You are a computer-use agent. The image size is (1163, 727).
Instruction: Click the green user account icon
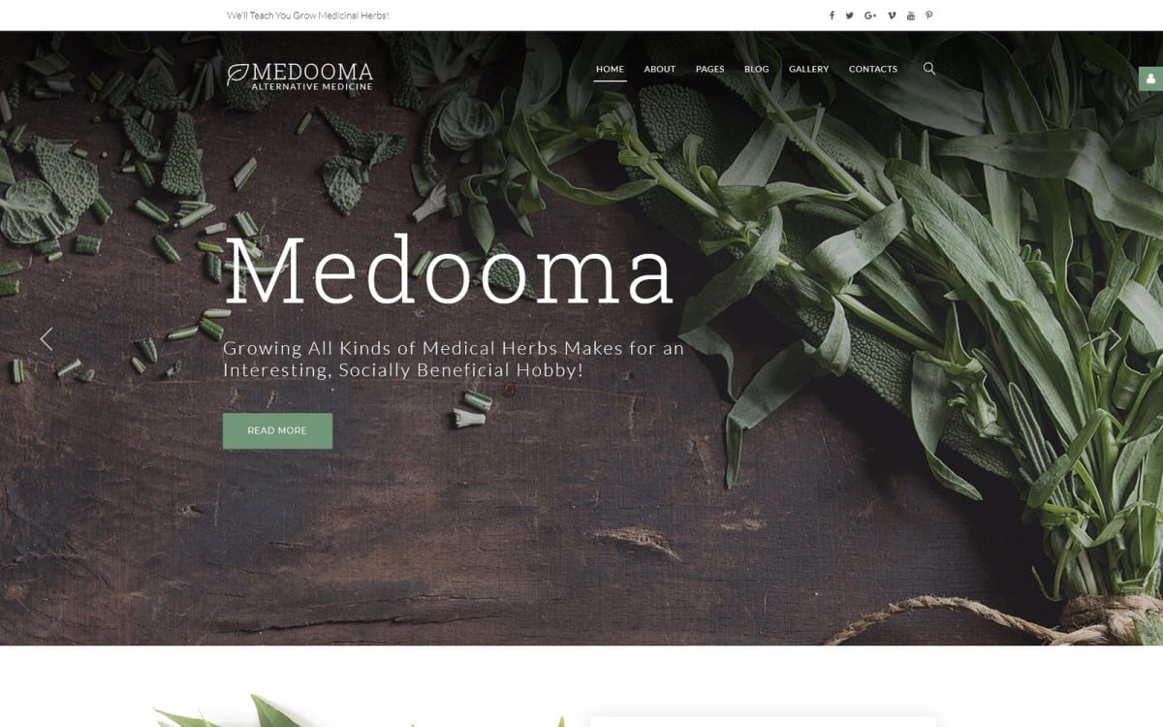[x=1150, y=79]
